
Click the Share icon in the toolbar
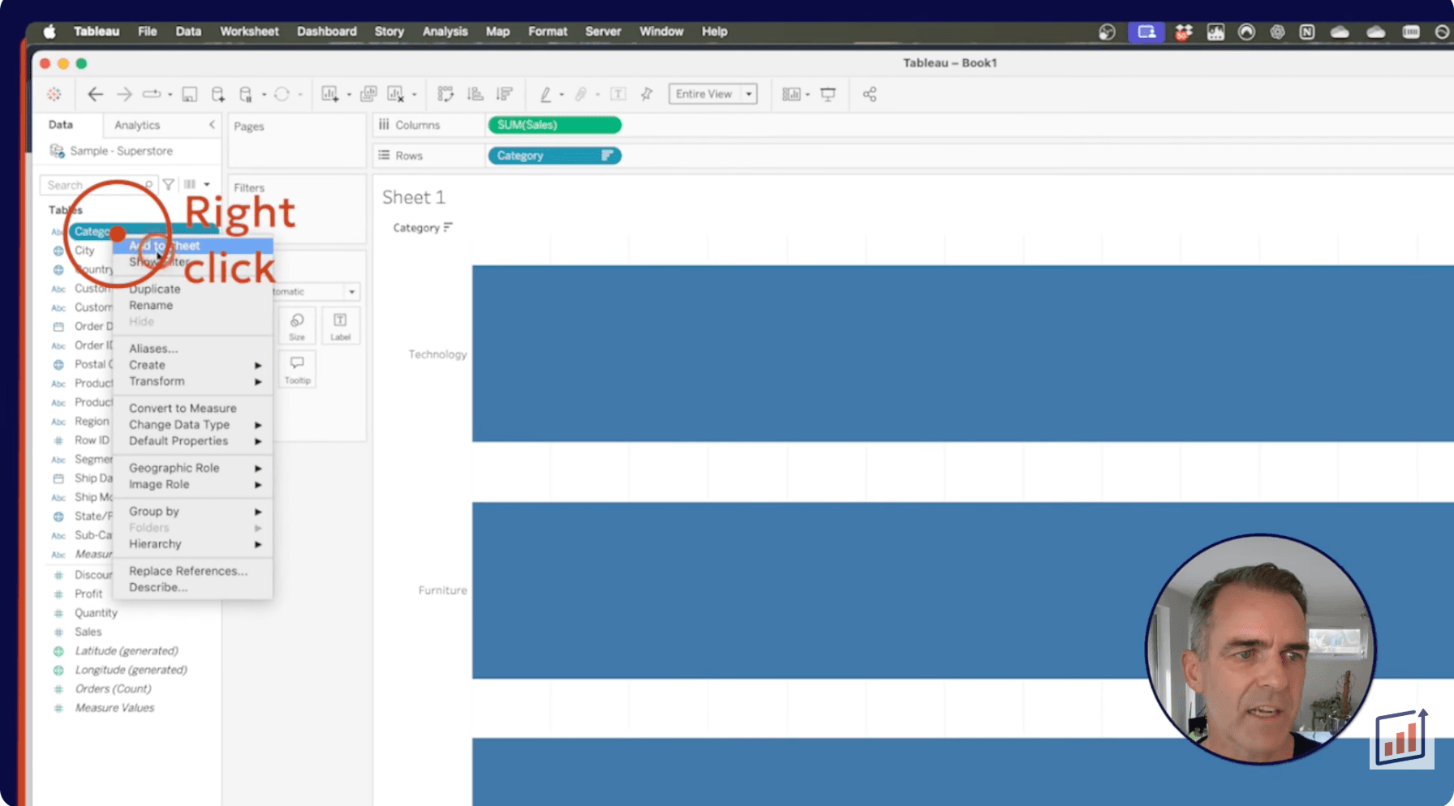pyautogui.click(x=869, y=94)
